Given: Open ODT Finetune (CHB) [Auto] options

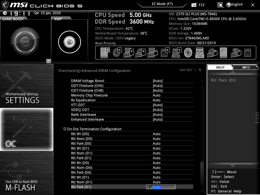Looking at the screenshot, I should tap(158, 90).
